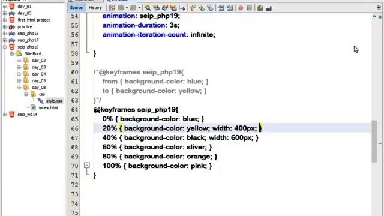Image resolution: width=384 pixels, height=216 pixels.
Task: Click the Uncomment toolbar icon
Action: tap(269, 8)
